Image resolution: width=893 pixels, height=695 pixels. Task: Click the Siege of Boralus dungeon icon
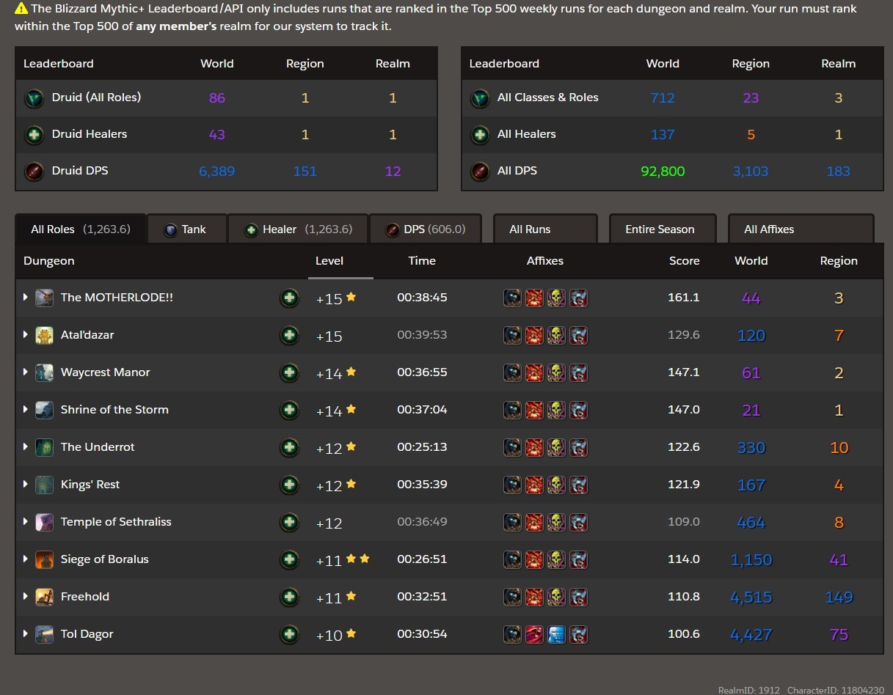[x=44, y=559]
